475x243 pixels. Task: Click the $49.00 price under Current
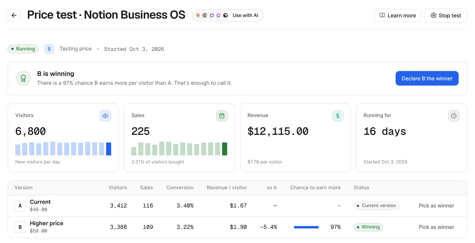(x=38, y=210)
